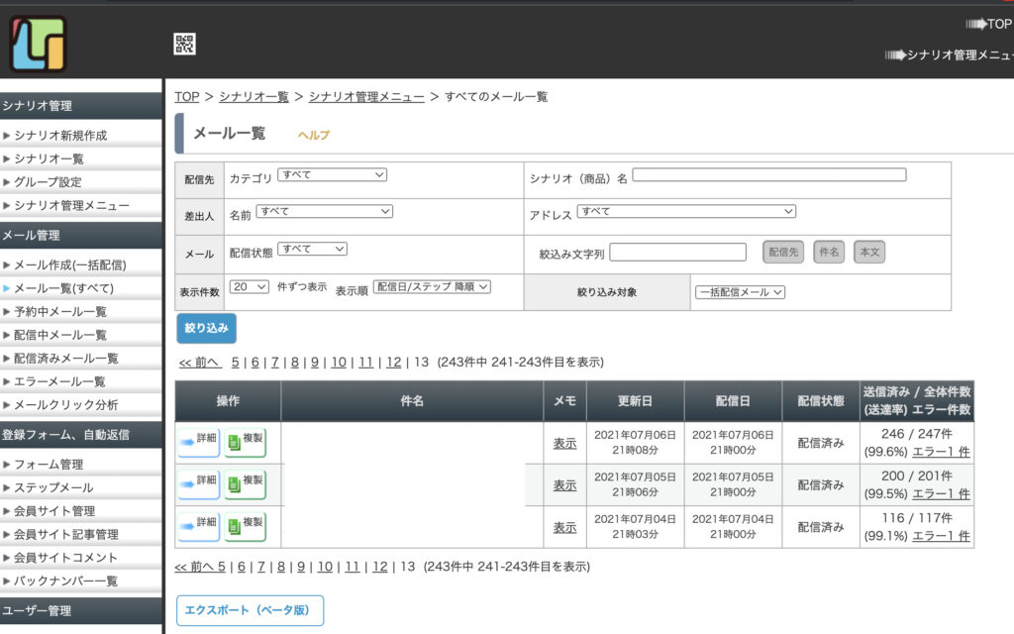Click the エクスポート（ベータ版） button
Image resolution: width=1014 pixels, height=634 pixels.
[250, 610]
